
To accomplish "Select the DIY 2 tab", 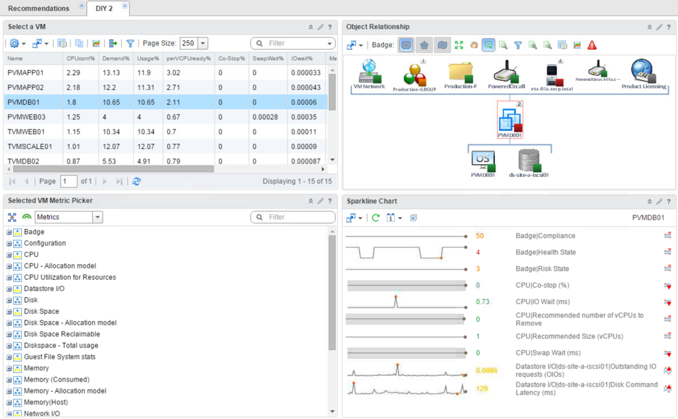I will tap(102, 8).
